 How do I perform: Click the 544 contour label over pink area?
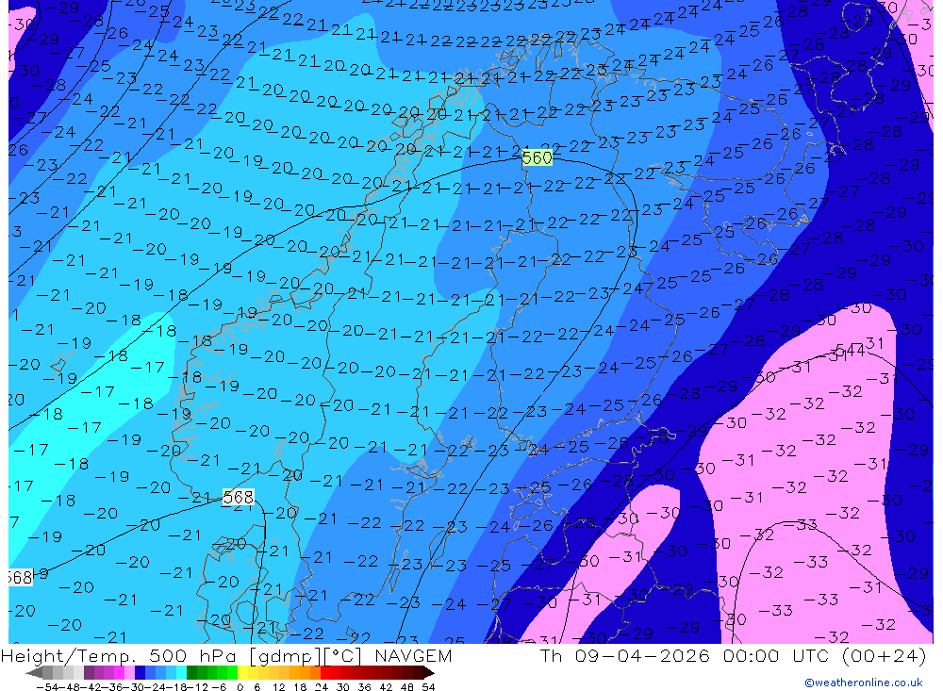click(x=851, y=350)
